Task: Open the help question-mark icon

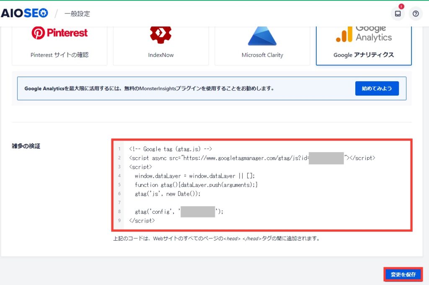Action: 415,13
